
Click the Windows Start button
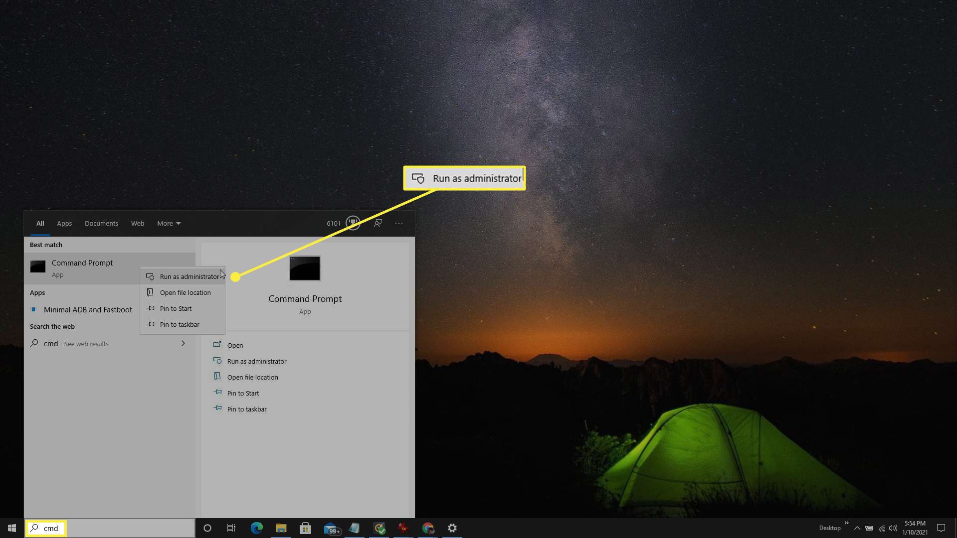12,528
